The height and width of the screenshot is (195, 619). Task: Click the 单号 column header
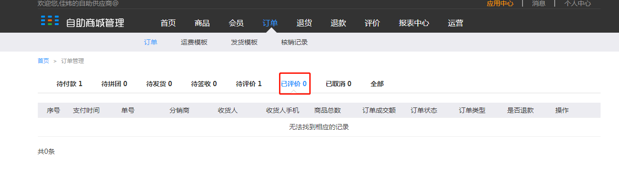coord(128,110)
